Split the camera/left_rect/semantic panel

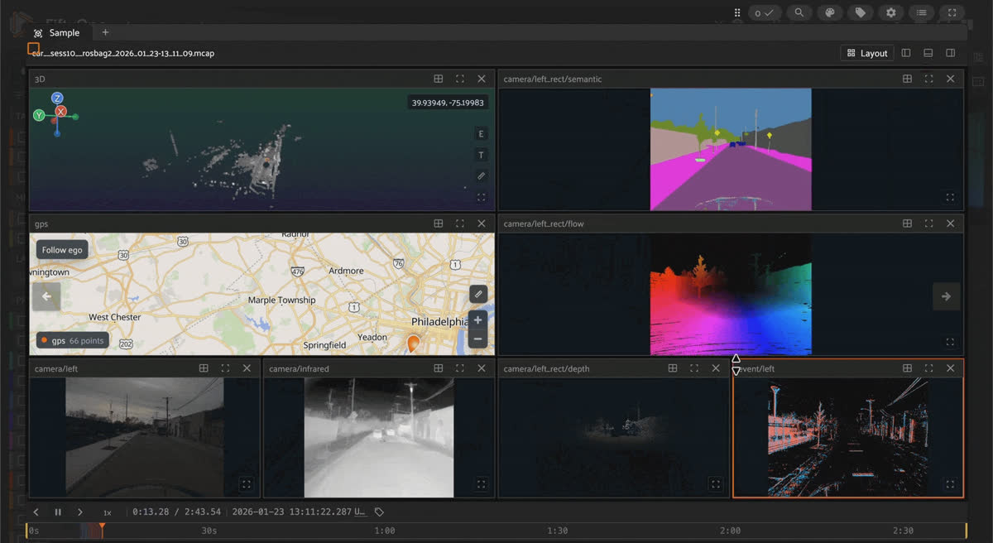pos(907,79)
